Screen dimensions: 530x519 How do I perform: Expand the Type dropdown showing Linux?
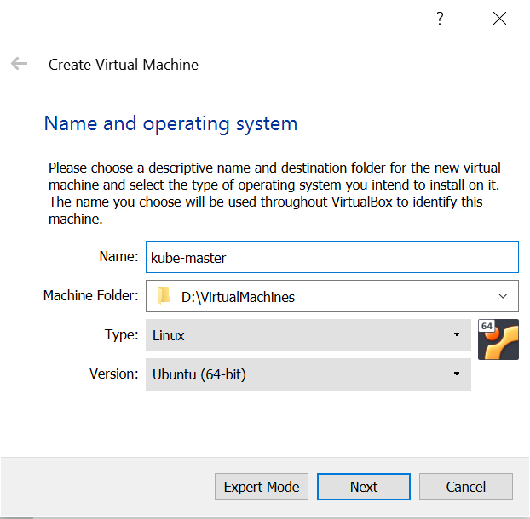(x=308, y=335)
